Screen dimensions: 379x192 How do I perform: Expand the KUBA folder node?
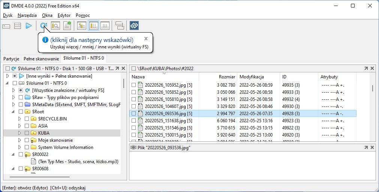point(20,133)
